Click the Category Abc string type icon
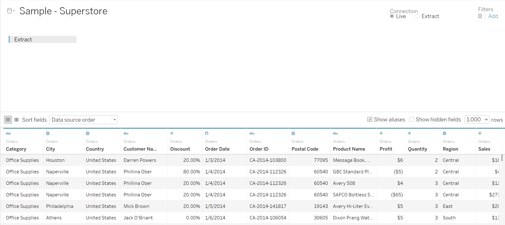 (8, 134)
